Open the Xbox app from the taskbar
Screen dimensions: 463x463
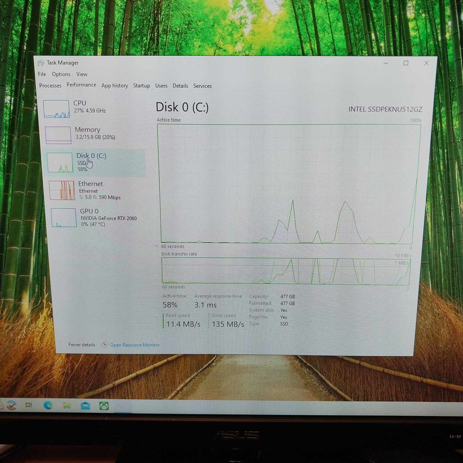click(104, 406)
